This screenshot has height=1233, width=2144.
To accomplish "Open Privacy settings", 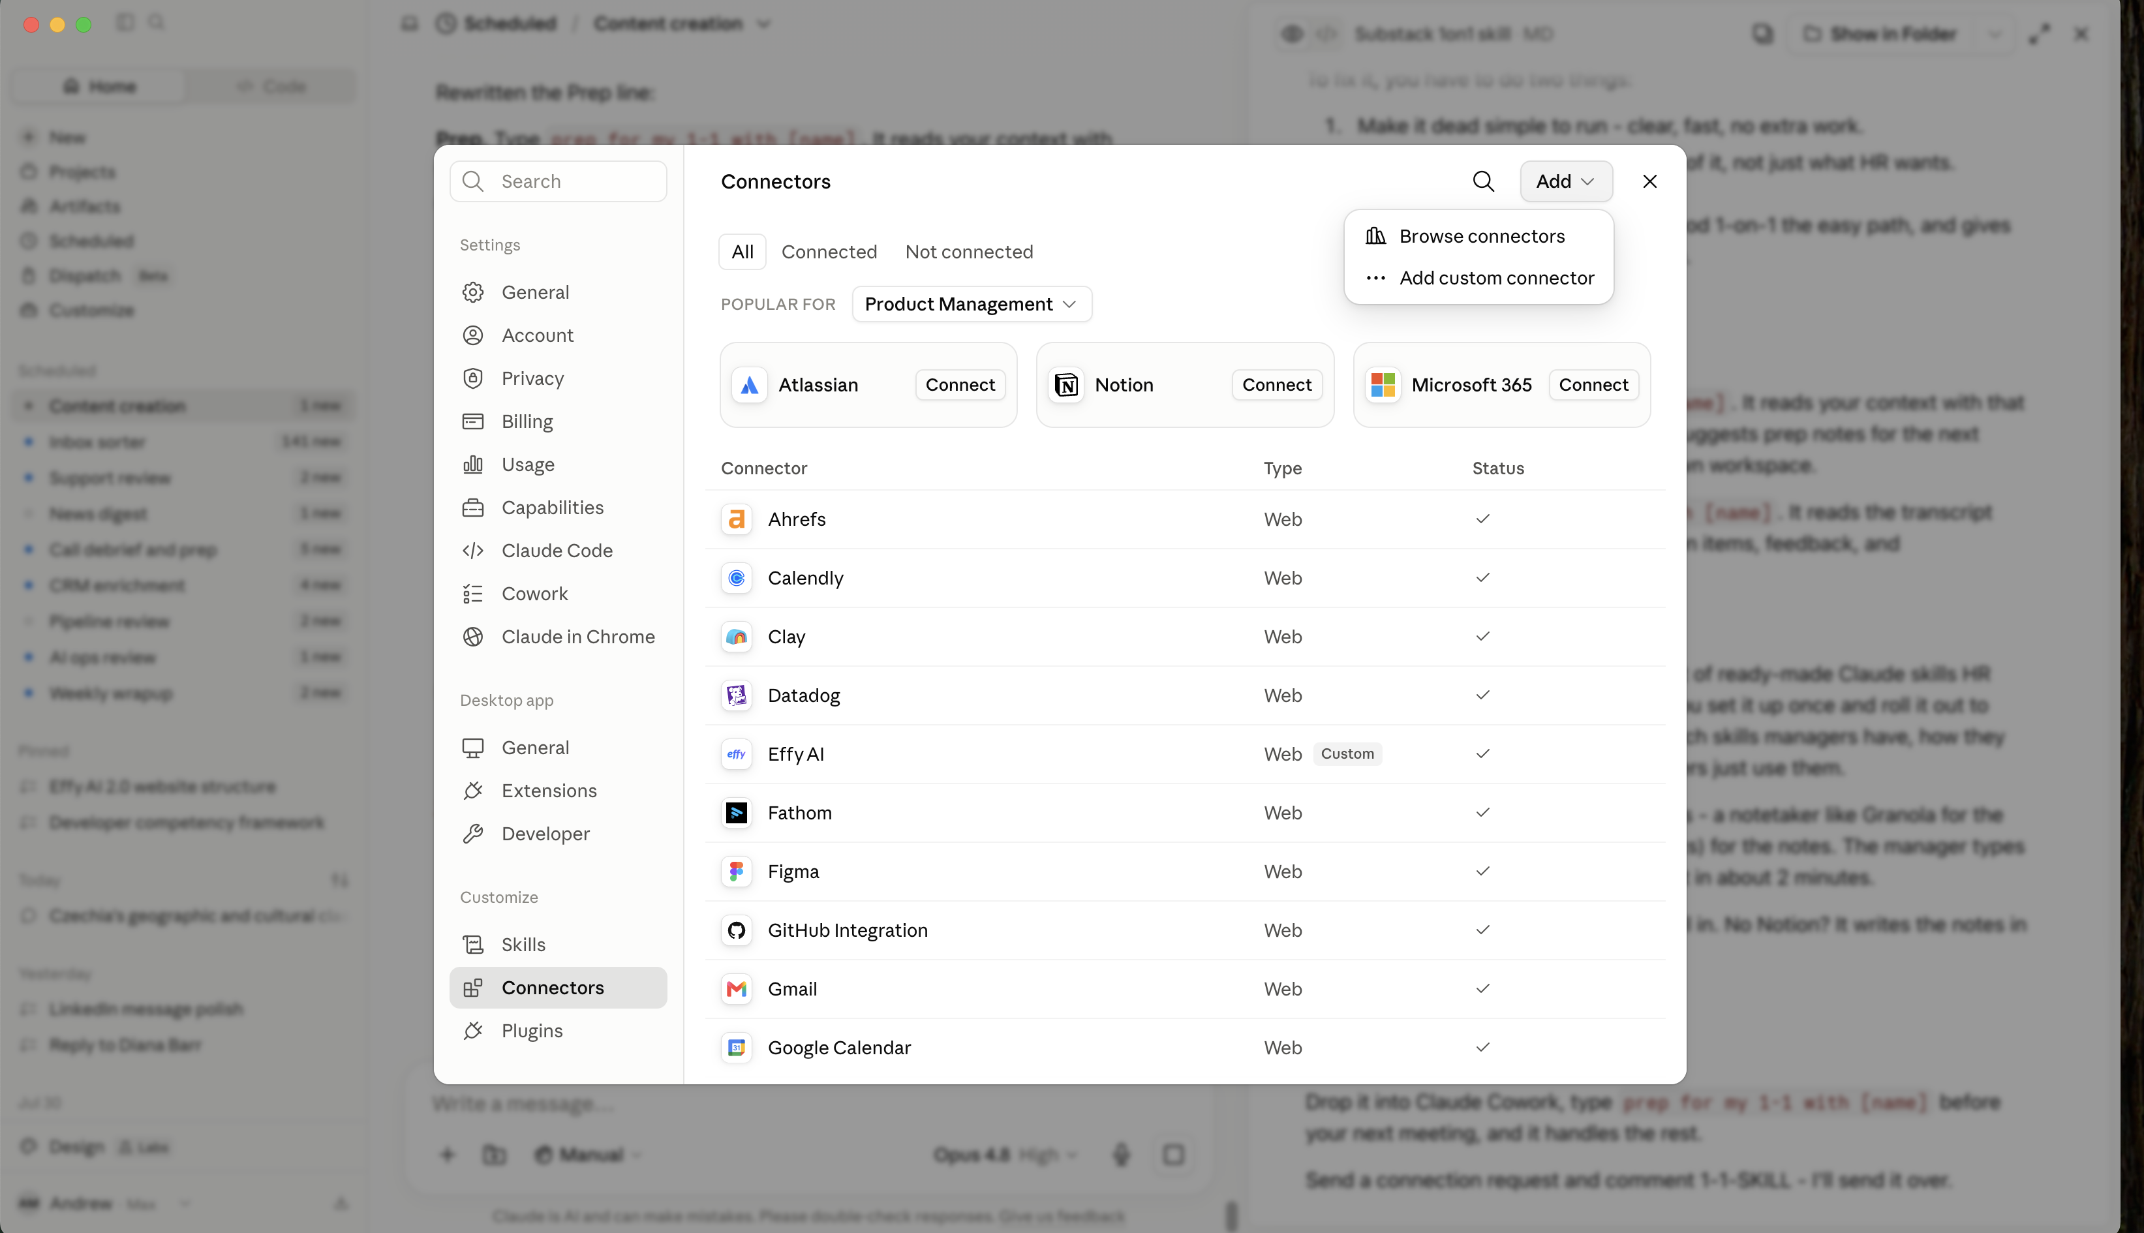I will (x=558, y=378).
